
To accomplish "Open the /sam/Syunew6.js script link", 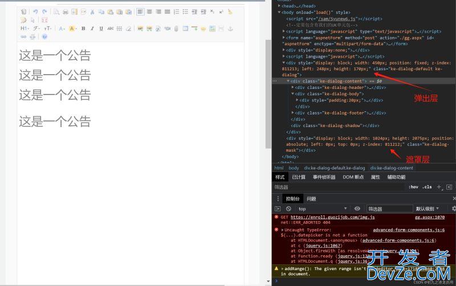I will click(x=337, y=19).
